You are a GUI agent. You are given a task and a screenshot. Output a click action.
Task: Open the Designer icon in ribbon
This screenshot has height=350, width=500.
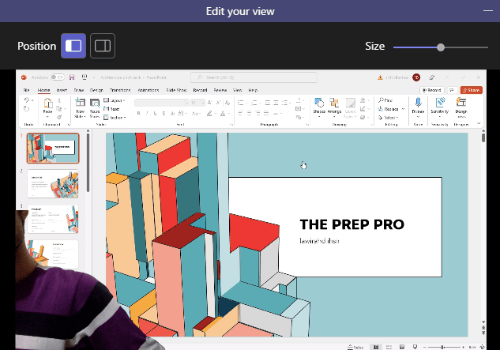(461, 106)
